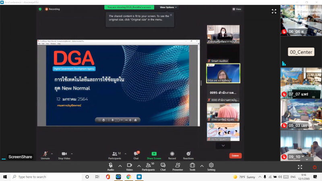Expand the Audio options arrow in bottom bar
322x181 pixels.
(x=120, y=166)
